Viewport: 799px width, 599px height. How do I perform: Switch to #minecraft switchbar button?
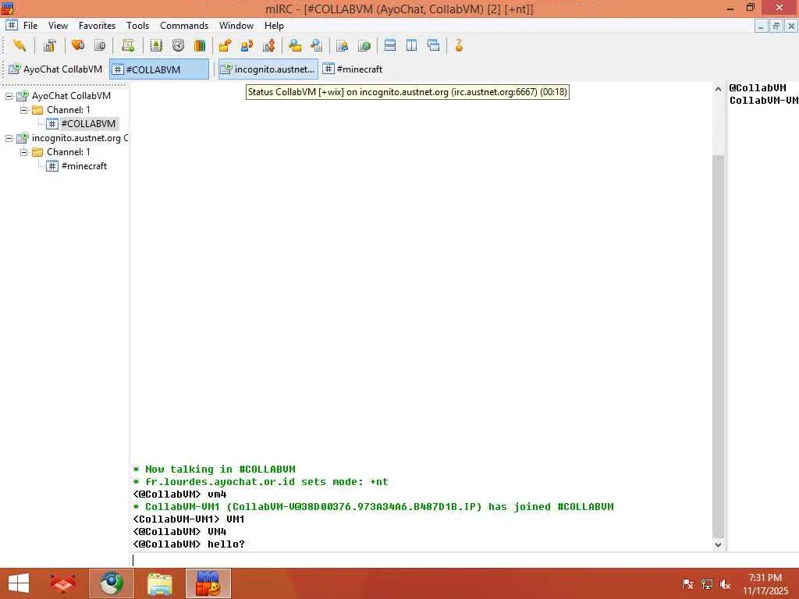(x=353, y=69)
